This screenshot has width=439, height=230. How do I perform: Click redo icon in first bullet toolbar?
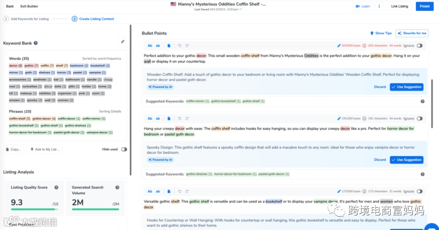[x=187, y=45]
